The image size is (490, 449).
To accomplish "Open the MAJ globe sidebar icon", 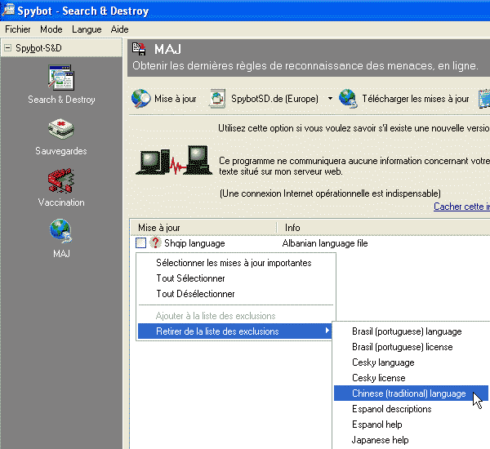I will pyautogui.click(x=61, y=232).
